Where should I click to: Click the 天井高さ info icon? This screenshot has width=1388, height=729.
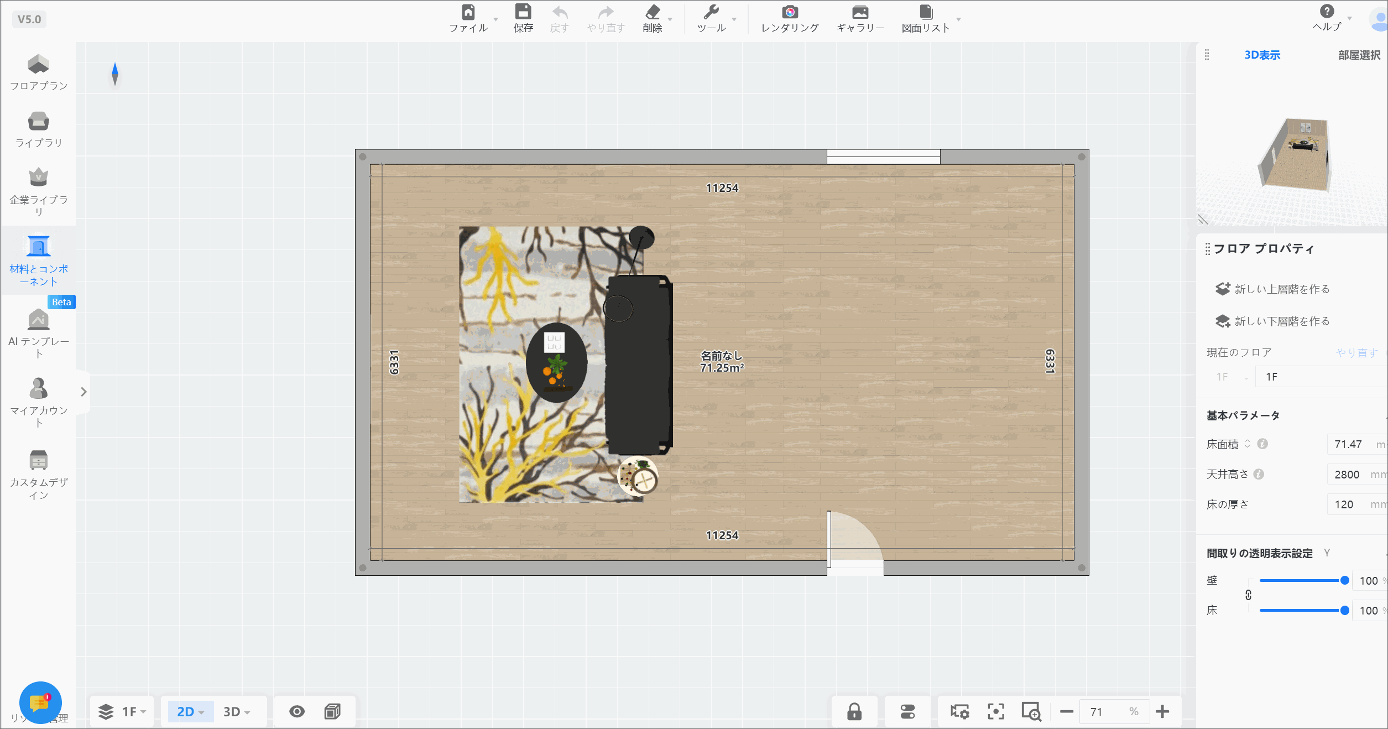click(1259, 474)
